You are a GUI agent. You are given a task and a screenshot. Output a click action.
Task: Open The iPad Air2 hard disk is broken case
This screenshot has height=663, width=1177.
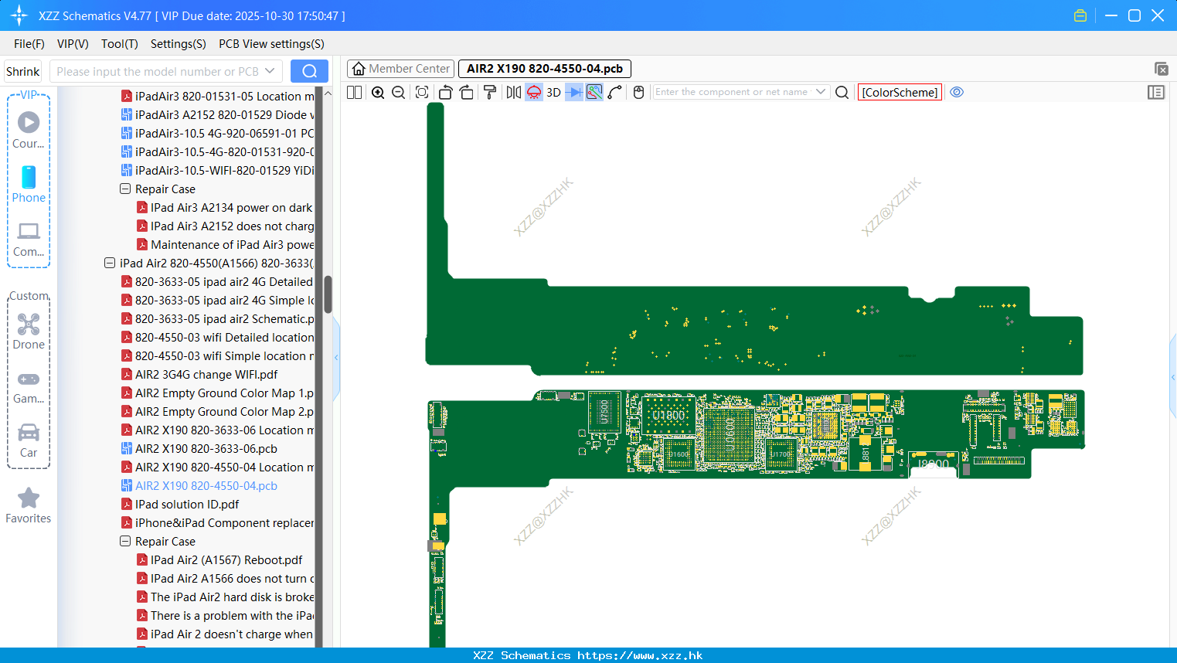226,597
